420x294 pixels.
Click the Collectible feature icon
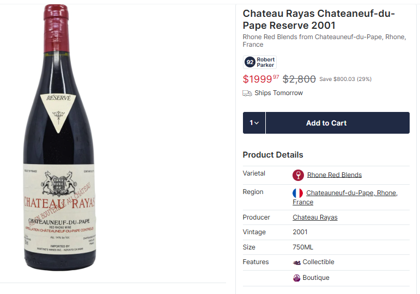297,262
